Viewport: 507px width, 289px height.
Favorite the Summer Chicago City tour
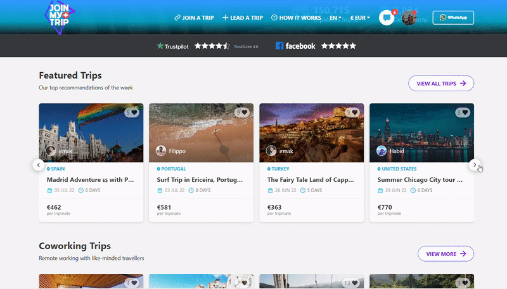(465, 113)
